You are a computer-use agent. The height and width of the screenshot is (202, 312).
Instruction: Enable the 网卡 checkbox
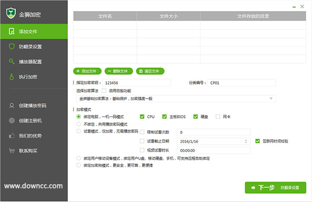coord(218,116)
